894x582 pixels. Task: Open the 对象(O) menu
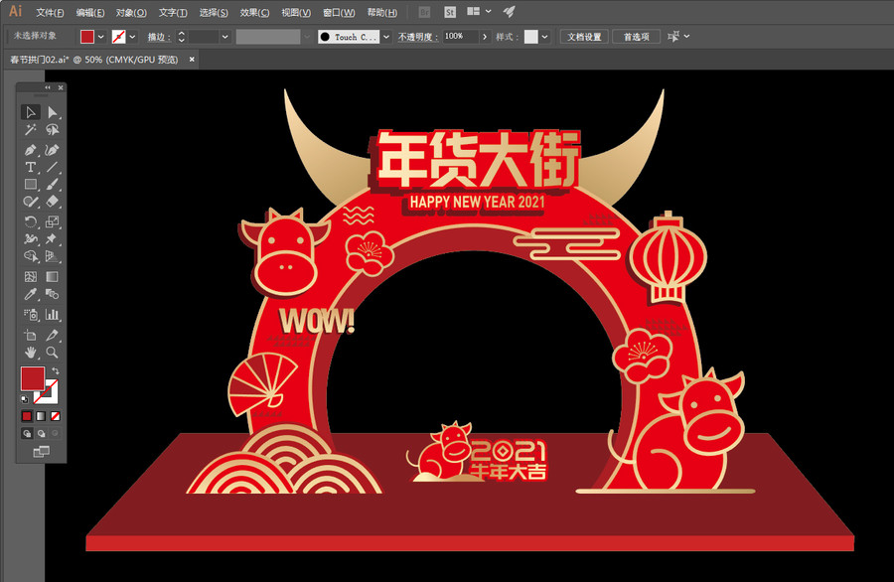131,12
